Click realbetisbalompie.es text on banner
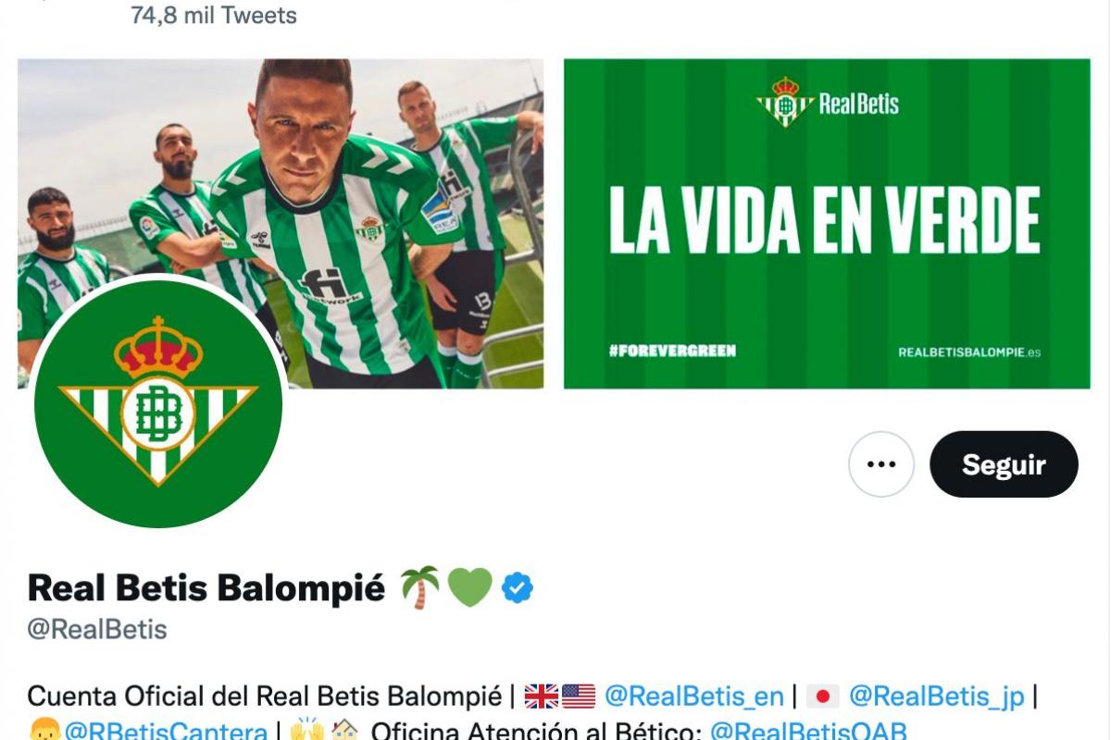Image resolution: width=1111 pixels, height=740 pixels. 969,351
